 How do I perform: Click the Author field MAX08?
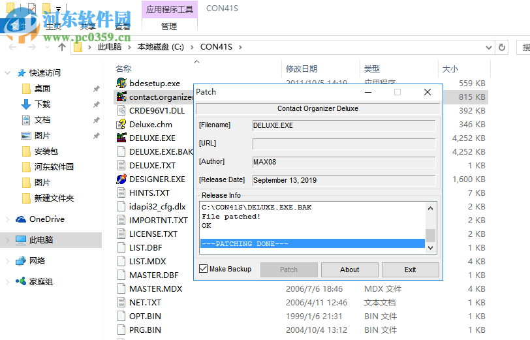pyautogui.click(x=344, y=162)
